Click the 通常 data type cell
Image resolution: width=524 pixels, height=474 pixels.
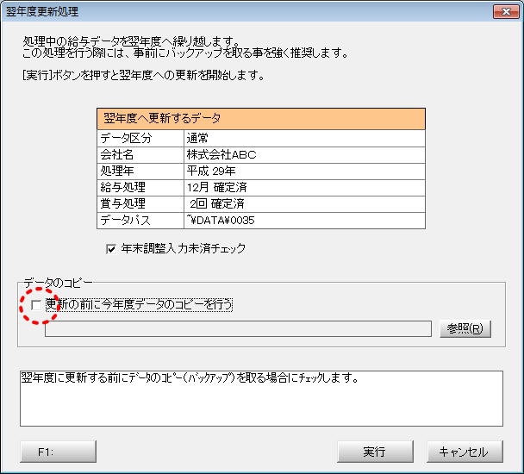(x=304, y=138)
